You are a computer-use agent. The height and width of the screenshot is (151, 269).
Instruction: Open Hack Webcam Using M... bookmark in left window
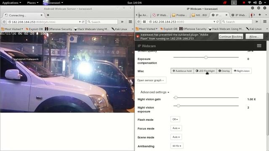(x=92, y=29)
